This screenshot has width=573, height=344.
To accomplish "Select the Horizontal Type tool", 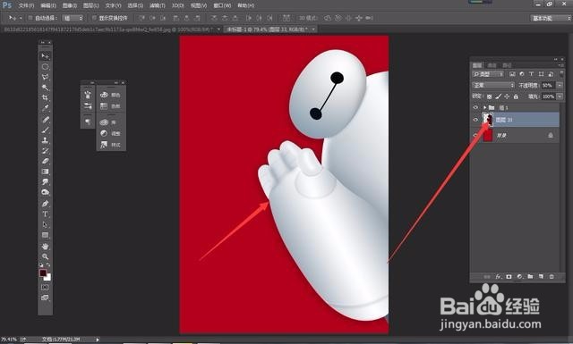I will [x=45, y=214].
